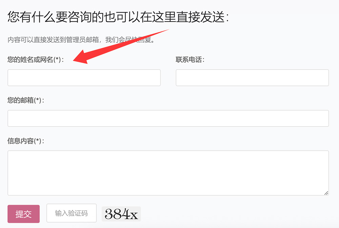Click the 您的姓名或网名(*) label

[36, 59]
